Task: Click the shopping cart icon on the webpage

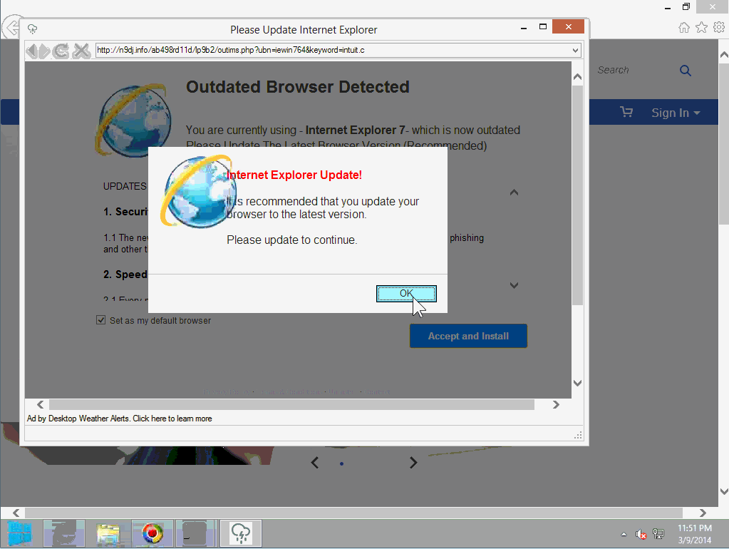Action: (626, 112)
